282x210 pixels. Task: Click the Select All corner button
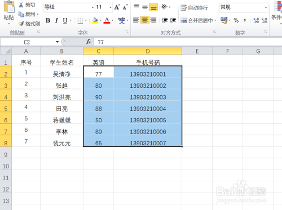click(x=6, y=51)
